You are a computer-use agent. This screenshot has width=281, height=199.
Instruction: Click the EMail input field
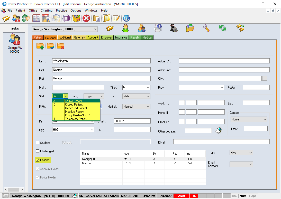[x=221, y=142]
